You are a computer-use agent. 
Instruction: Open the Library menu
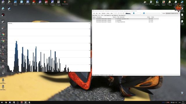(108, 13)
